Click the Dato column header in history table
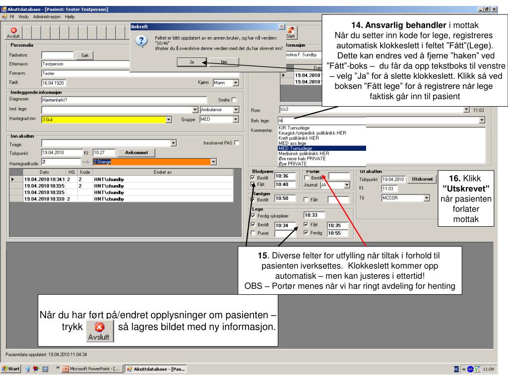The height and width of the screenshot is (381, 508). [44, 172]
